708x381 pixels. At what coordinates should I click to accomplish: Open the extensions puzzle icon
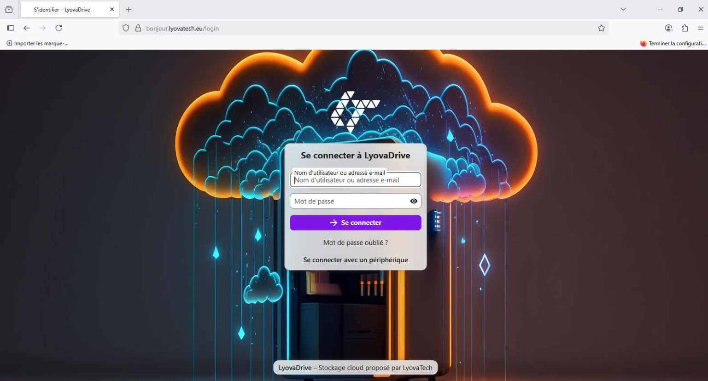point(685,28)
